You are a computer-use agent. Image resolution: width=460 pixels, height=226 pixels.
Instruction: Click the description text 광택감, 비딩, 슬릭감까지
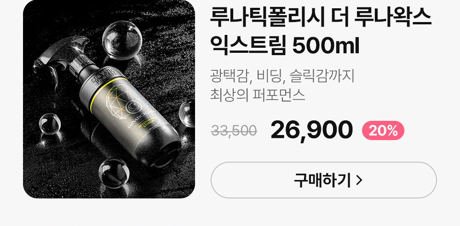283,77
